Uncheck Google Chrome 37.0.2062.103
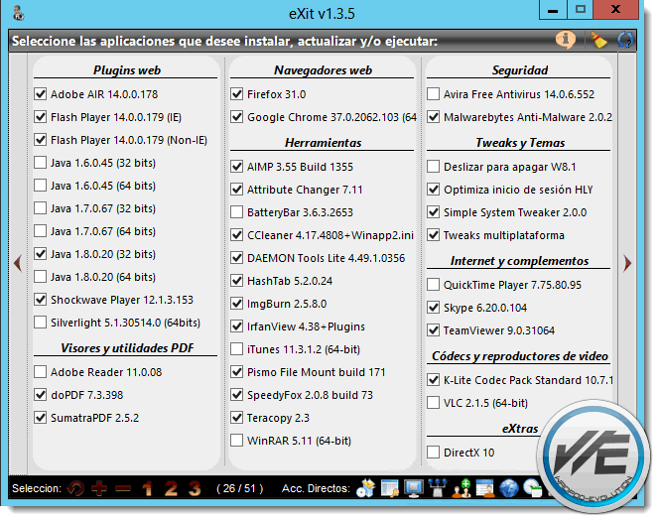The image size is (659, 521). point(237,116)
